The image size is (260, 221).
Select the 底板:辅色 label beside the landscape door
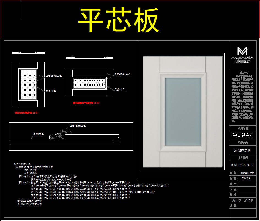coord(120,89)
